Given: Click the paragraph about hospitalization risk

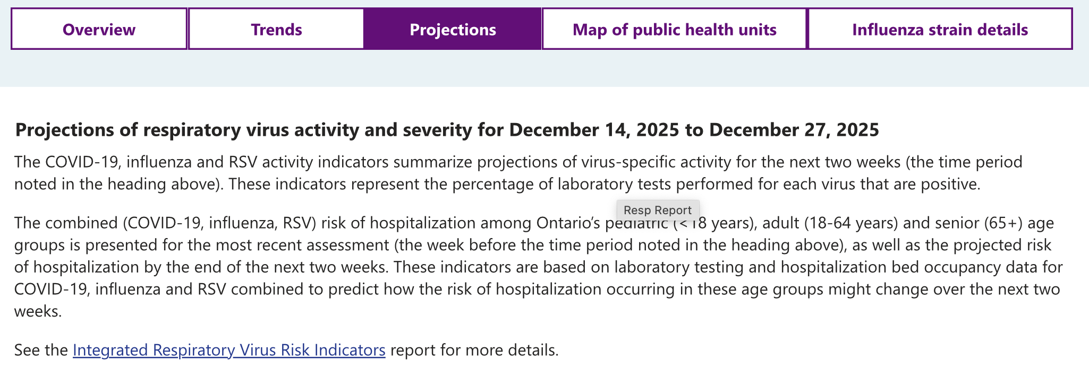Looking at the screenshot, I should click(x=531, y=267).
